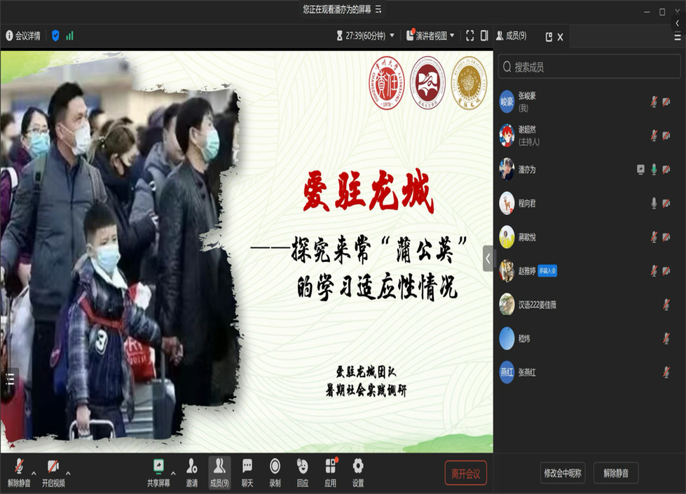The height and width of the screenshot is (494, 686).
Task: Open 设置 settings gear in toolbar
Action: pyautogui.click(x=358, y=472)
